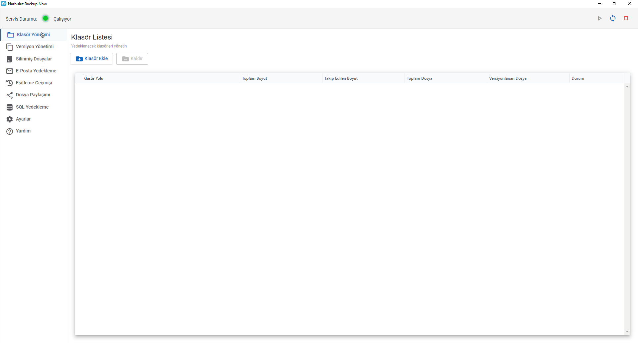The height and width of the screenshot is (343, 638).
Task: Click the Eşitleme Geçmişi history icon
Action: [x=10, y=83]
